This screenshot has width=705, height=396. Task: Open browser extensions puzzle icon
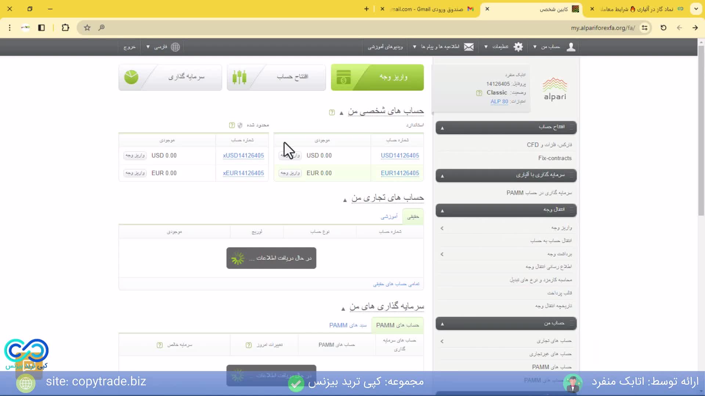point(65,27)
